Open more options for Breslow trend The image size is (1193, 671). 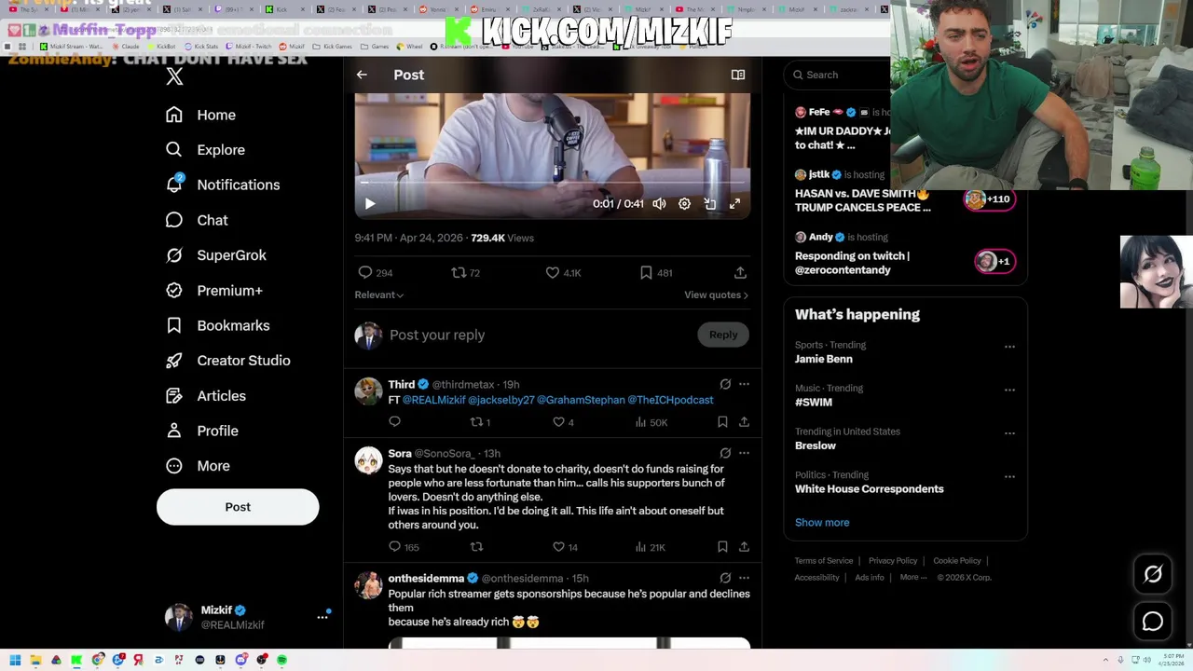1009,433
